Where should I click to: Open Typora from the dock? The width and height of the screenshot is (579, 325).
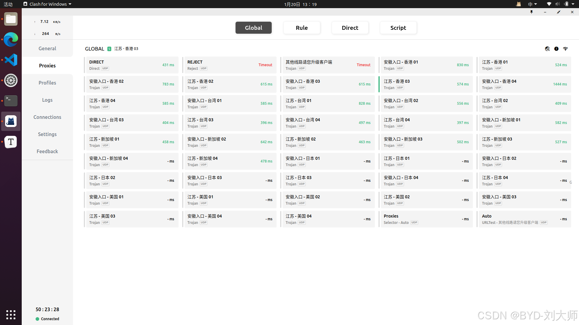pos(11,142)
